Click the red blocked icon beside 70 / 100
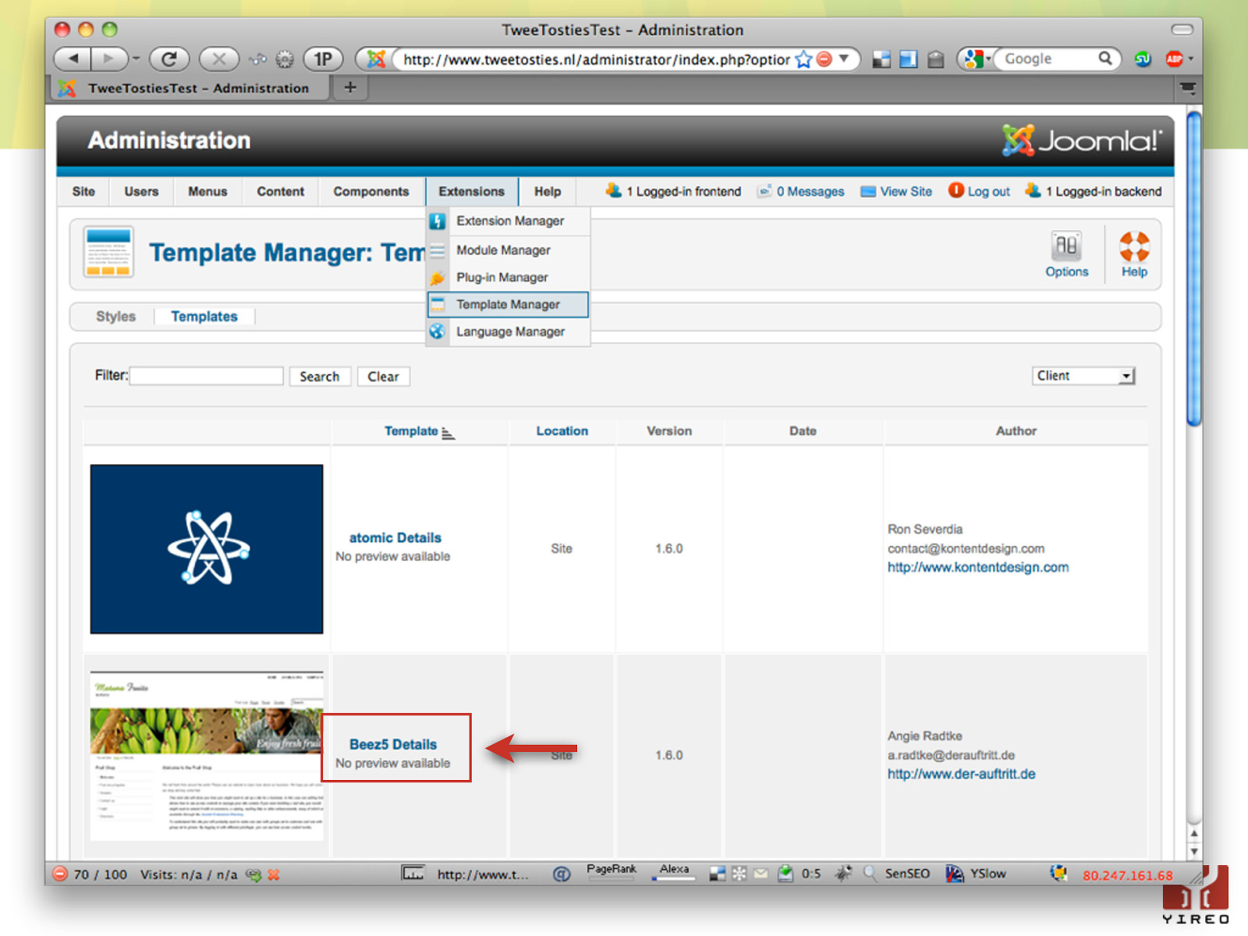Image resolution: width=1248 pixels, height=936 pixels. (x=60, y=874)
